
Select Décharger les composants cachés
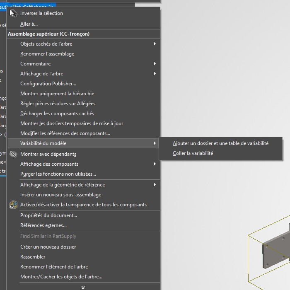[x=57, y=114]
